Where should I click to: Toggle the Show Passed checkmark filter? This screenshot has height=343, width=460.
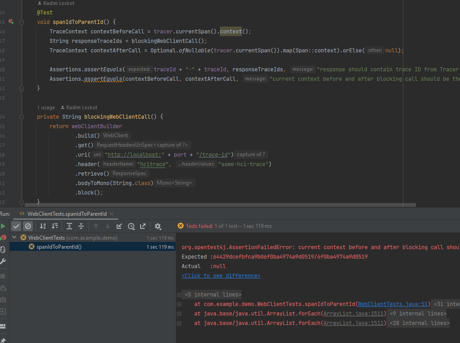[x=17, y=226]
